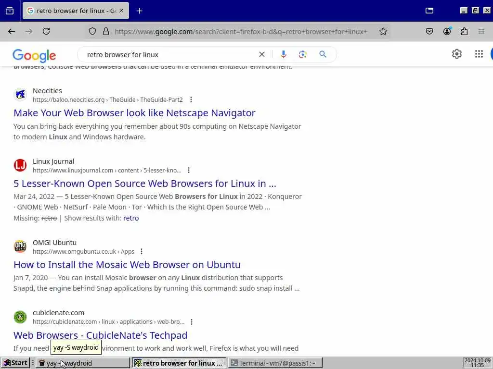Open more options for cubiclenate.com result
The height and width of the screenshot is (369, 493).
[x=192, y=322]
